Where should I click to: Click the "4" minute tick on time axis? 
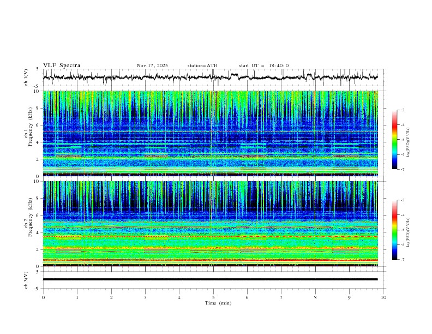[179, 297]
